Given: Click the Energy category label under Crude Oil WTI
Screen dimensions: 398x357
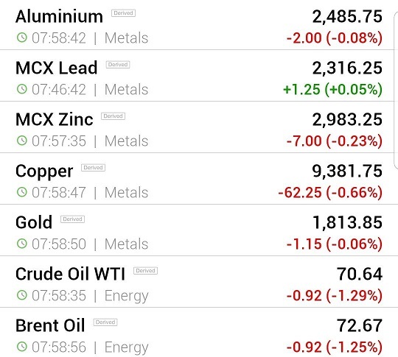Looking at the screenshot, I should 127,296.
